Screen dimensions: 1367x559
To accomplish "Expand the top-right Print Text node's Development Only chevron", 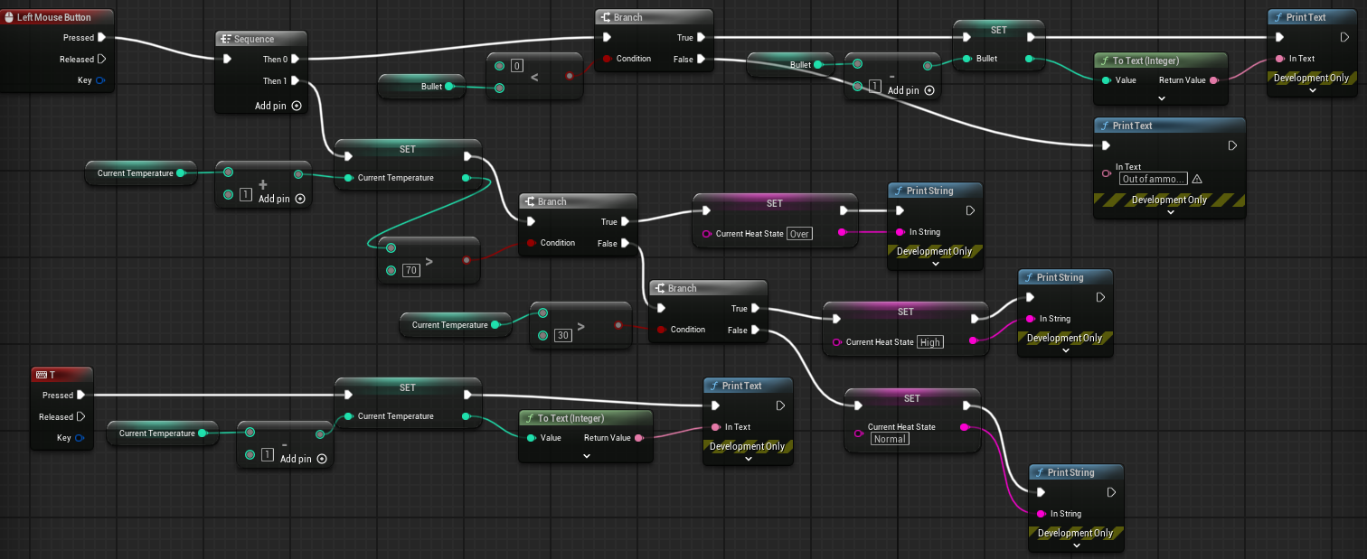I will coord(1311,90).
